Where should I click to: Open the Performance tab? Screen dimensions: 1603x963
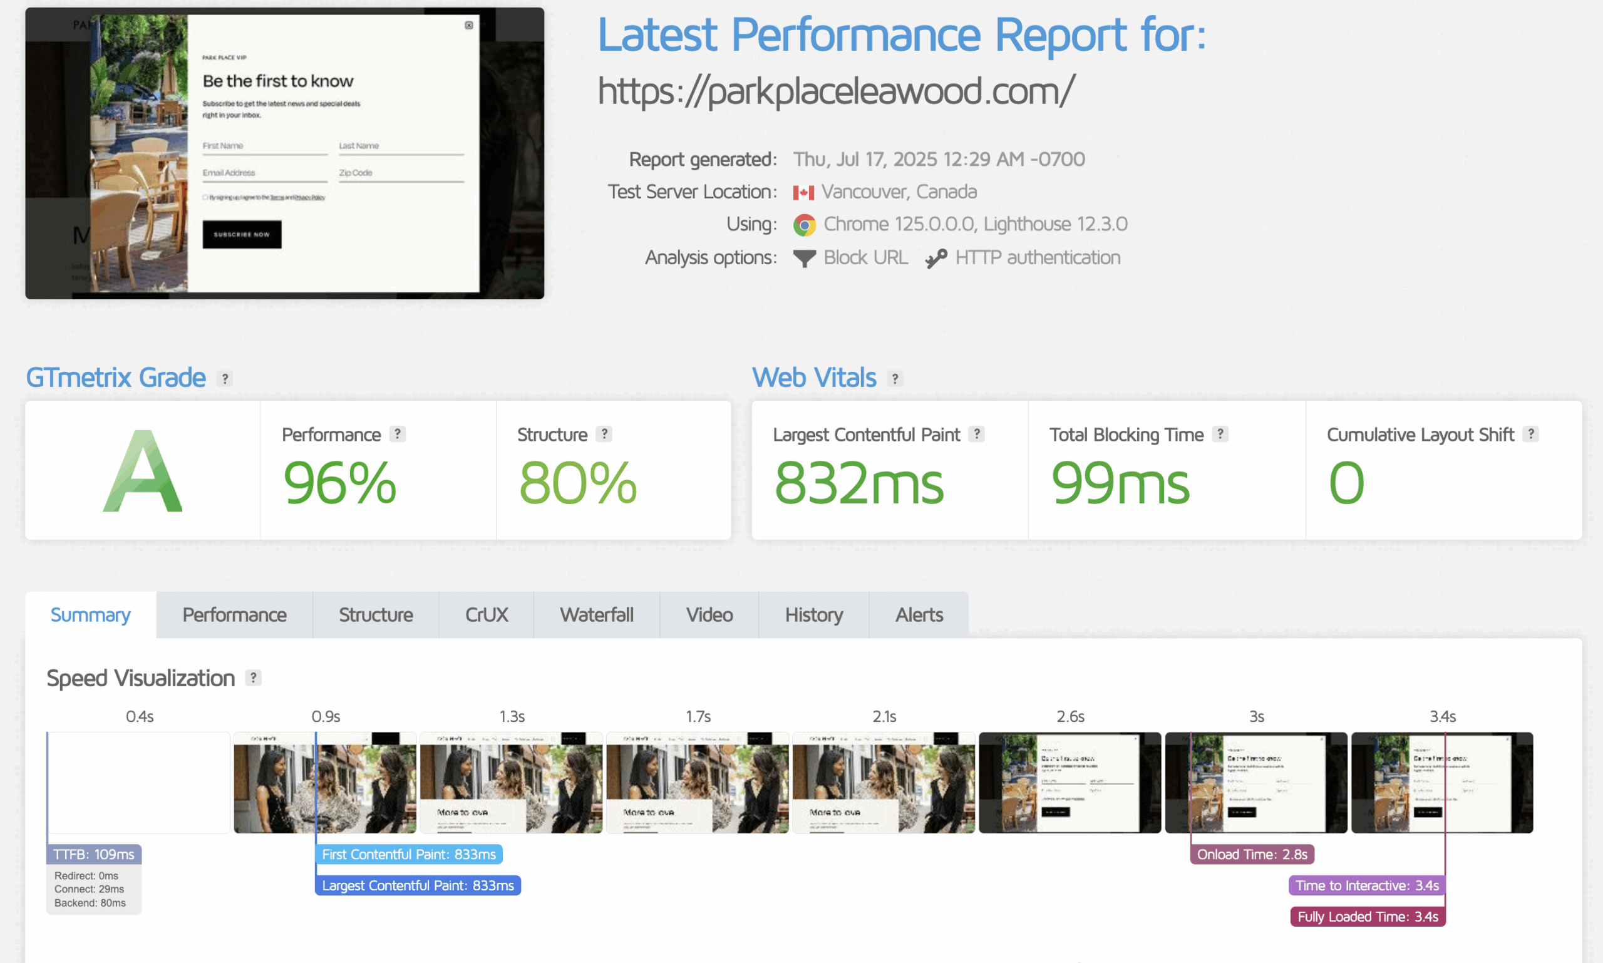(x=234, y=614)
